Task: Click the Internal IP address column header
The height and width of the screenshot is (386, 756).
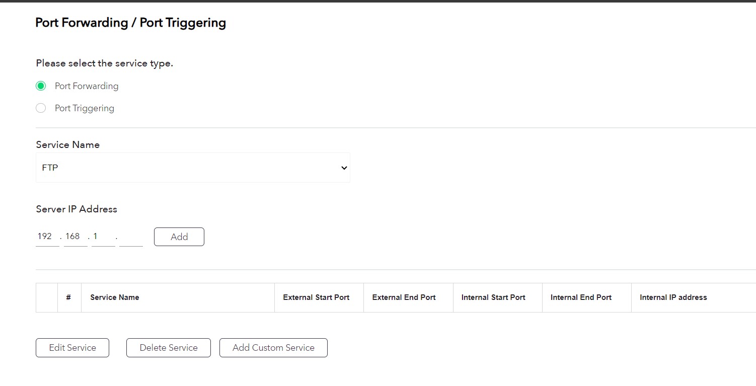Action: [x=673, y=297]
